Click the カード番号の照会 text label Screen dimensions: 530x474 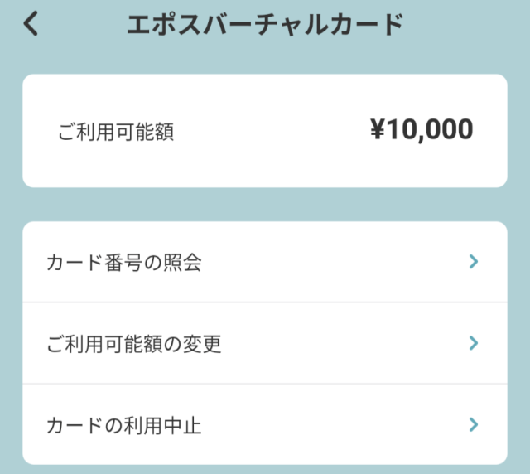124,263
